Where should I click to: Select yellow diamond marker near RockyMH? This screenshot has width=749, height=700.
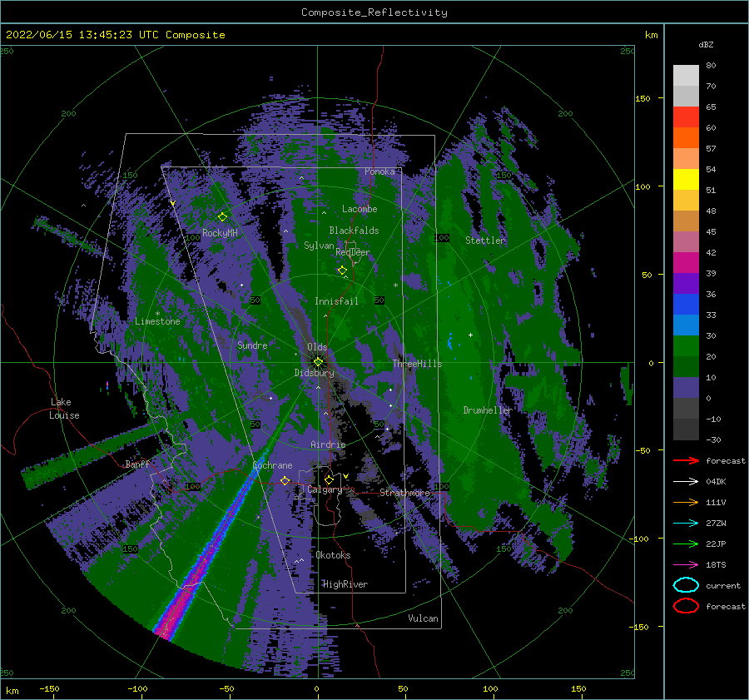coord(222,217)
